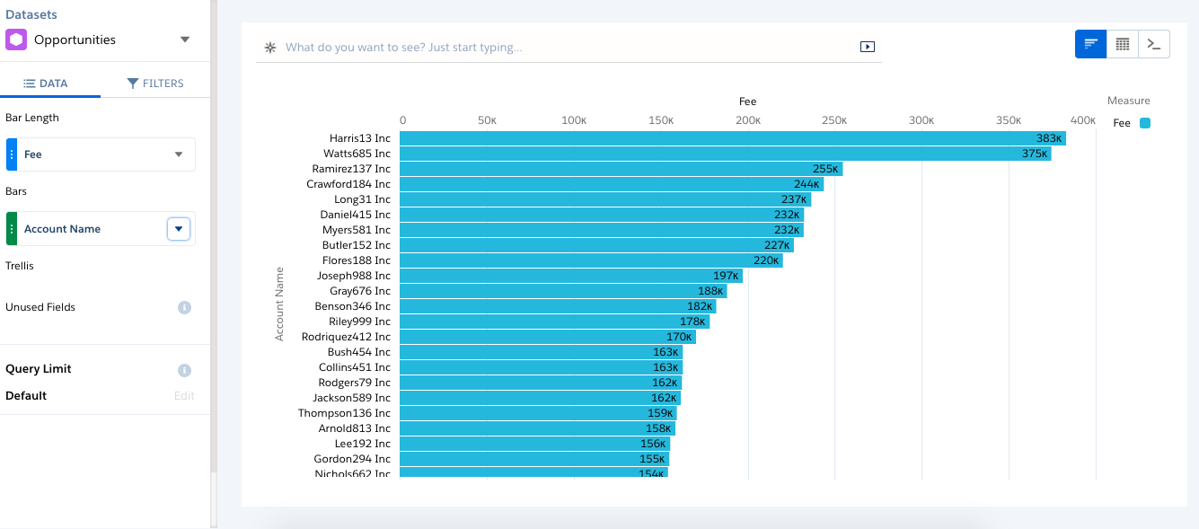
Task: Click the Account Name axis title
Action: pos(279,304)
